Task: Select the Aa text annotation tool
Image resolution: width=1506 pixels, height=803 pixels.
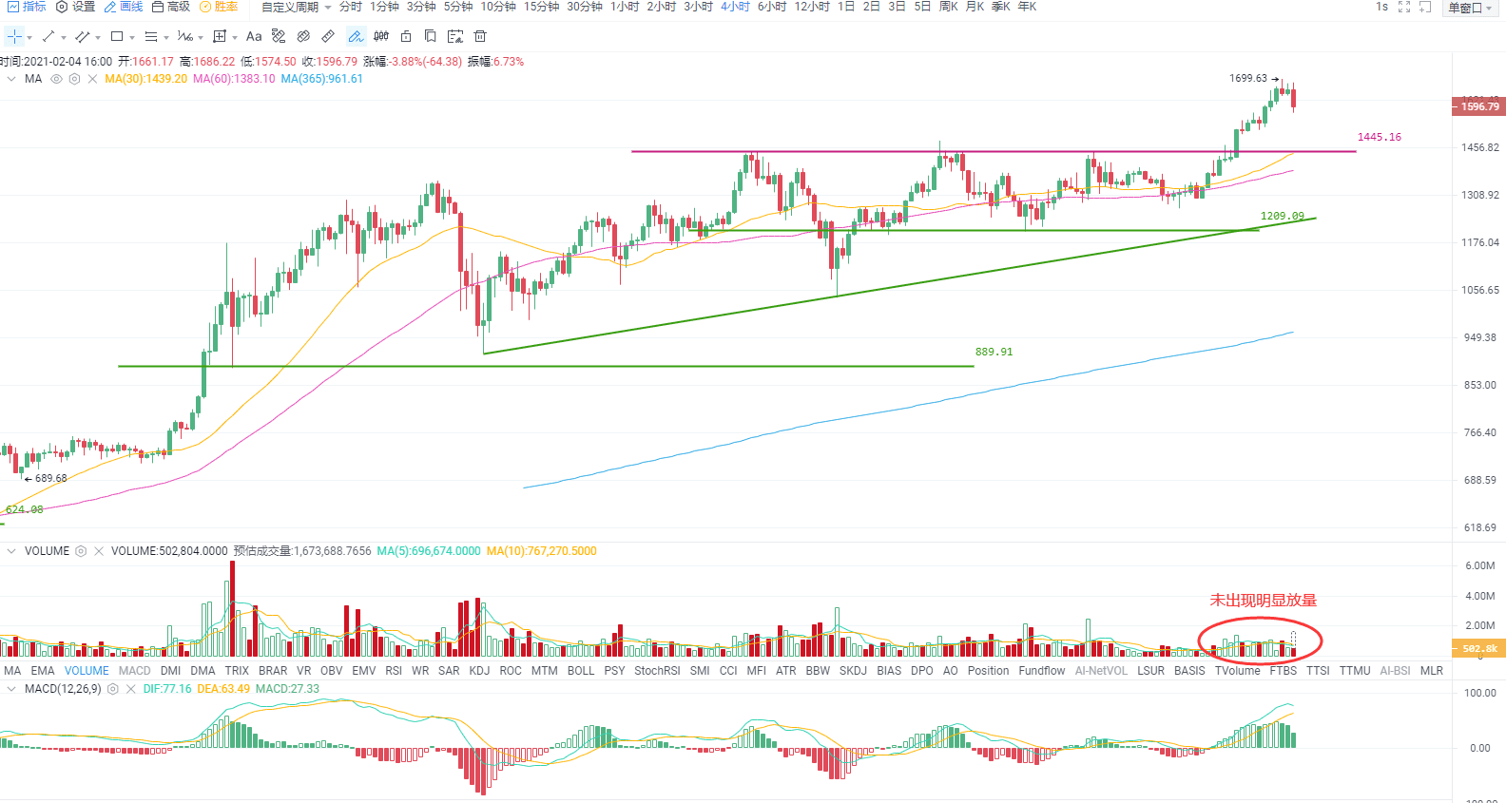Action: [254, 37]
